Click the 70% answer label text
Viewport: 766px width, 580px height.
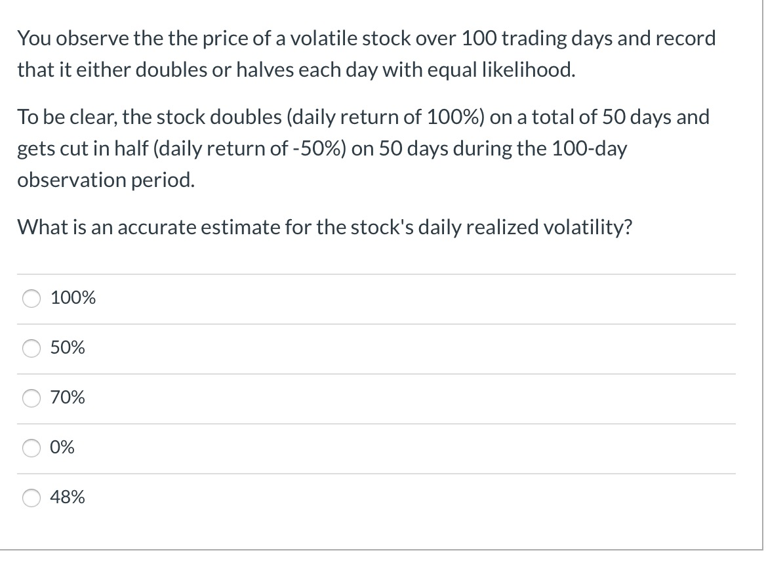pyautogui.click(x=68, y=398)
